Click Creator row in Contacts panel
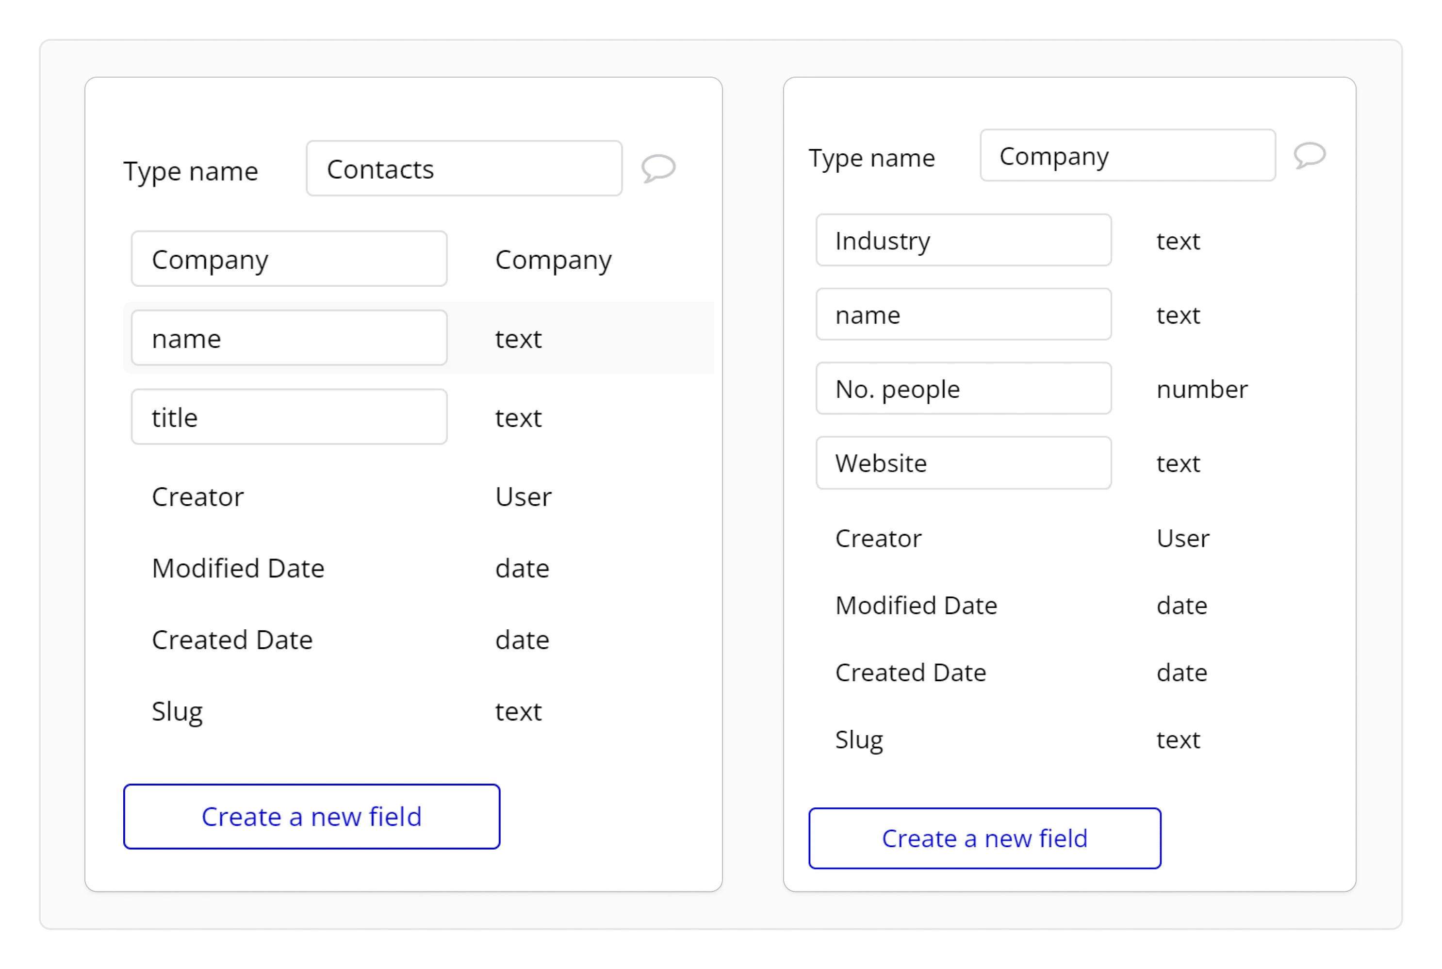Viewport: 1442px width, 969px height. [x=418, y=497]
